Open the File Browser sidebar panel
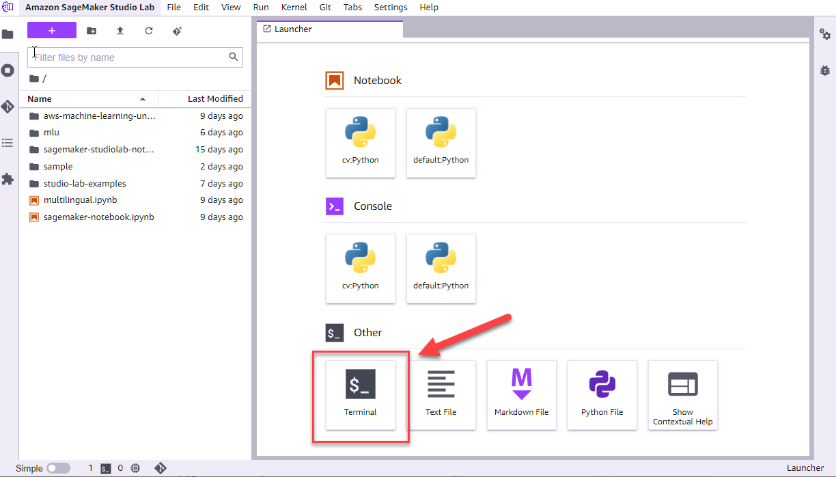 tap(8, 34)
